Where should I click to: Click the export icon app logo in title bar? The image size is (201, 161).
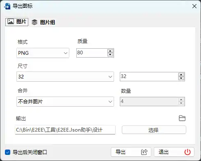pyautogui.click(x=7, y=6)
